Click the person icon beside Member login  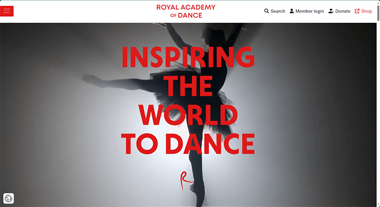[292, 11]
